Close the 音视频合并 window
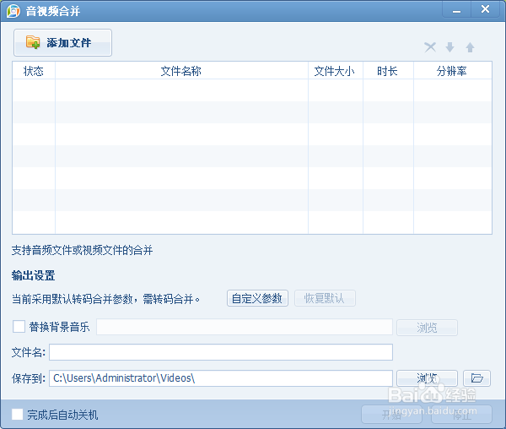Screen dimensions: 506x429 tap(485, 9)
